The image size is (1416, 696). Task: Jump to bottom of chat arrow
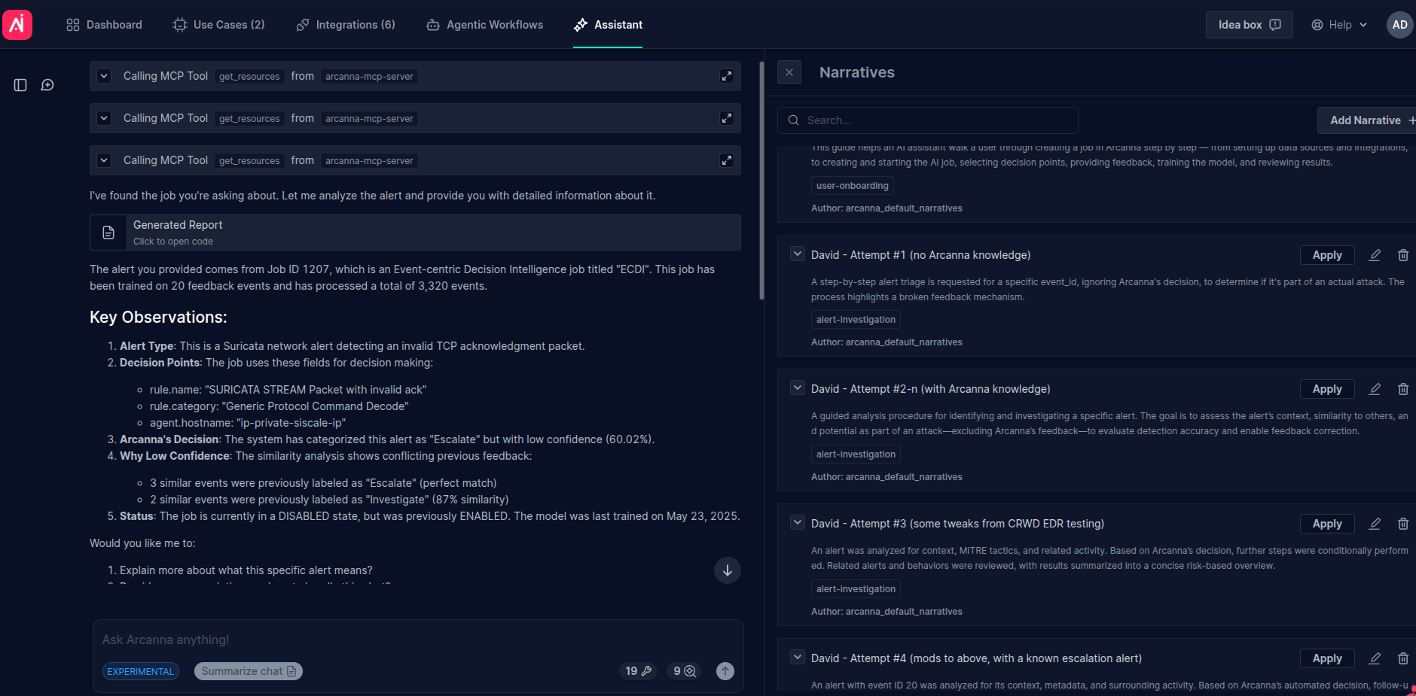point(728,570)
